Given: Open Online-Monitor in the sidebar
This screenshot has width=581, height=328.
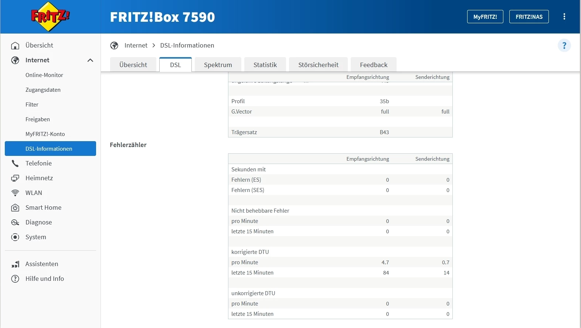Looking at the screenshot, I should tap(50, 75).
